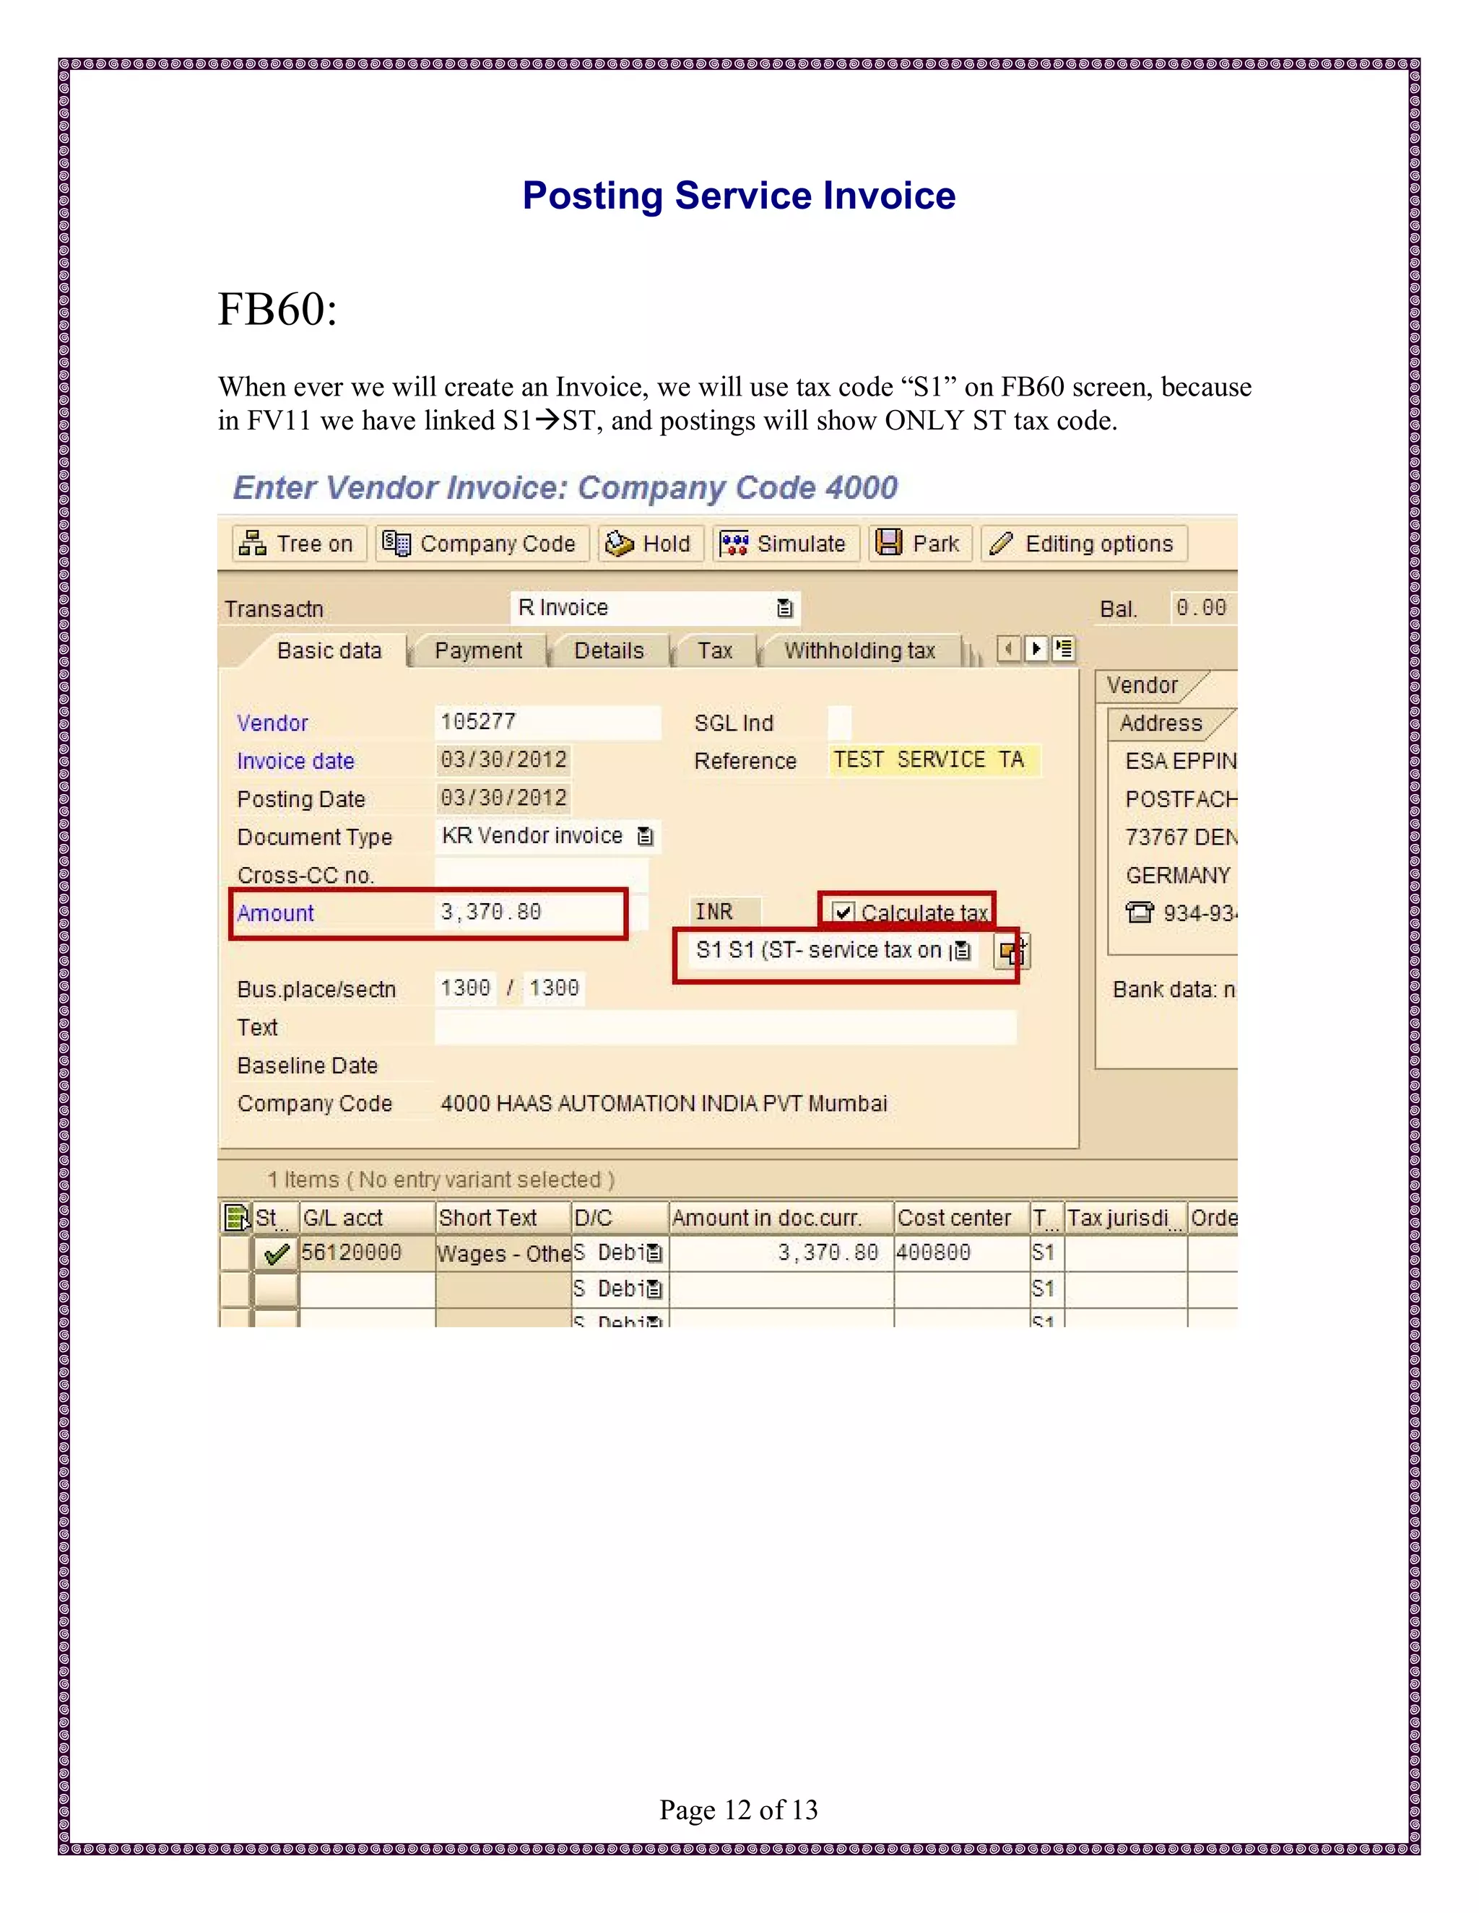1479x1913 pixels.
Task: Click the Bus.place field 1300
Action: pyautogui.click(x=465, y=988)
